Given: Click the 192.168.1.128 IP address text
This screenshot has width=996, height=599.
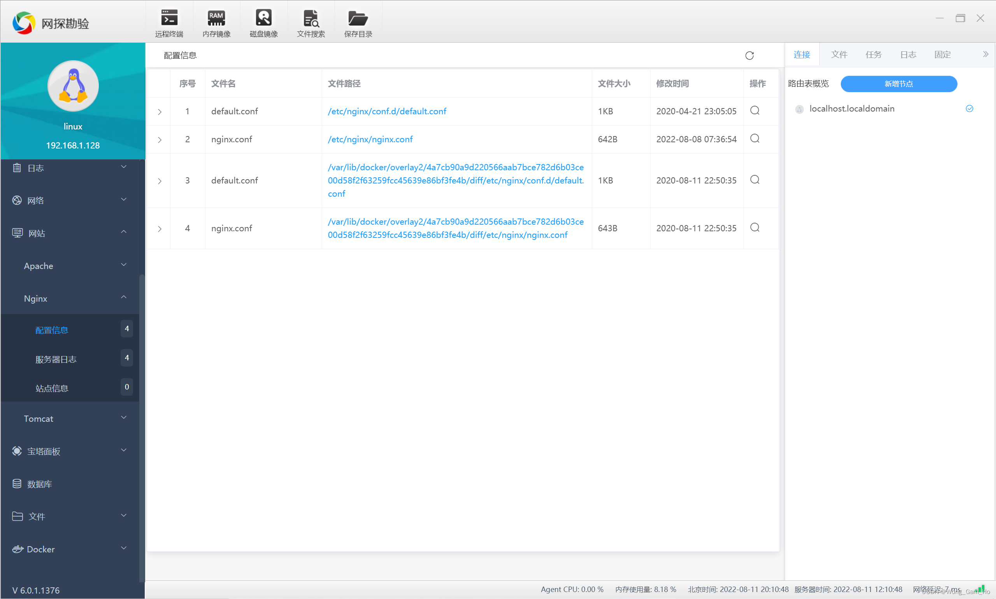Looking at the screenshot, I should [x=73, y=145].
